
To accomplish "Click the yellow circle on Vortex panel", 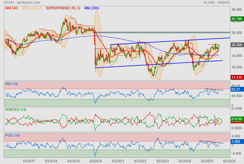I will point(218,121).
